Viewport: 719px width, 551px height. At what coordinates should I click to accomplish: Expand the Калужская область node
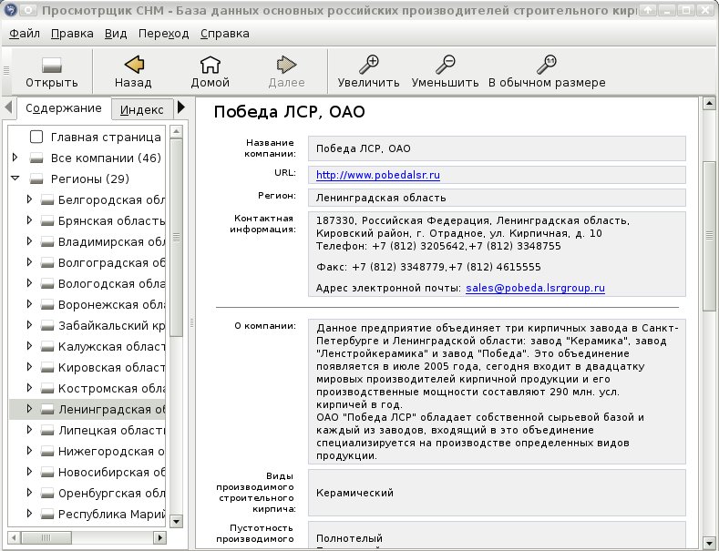pyautogui.click(x=29, y=347)
